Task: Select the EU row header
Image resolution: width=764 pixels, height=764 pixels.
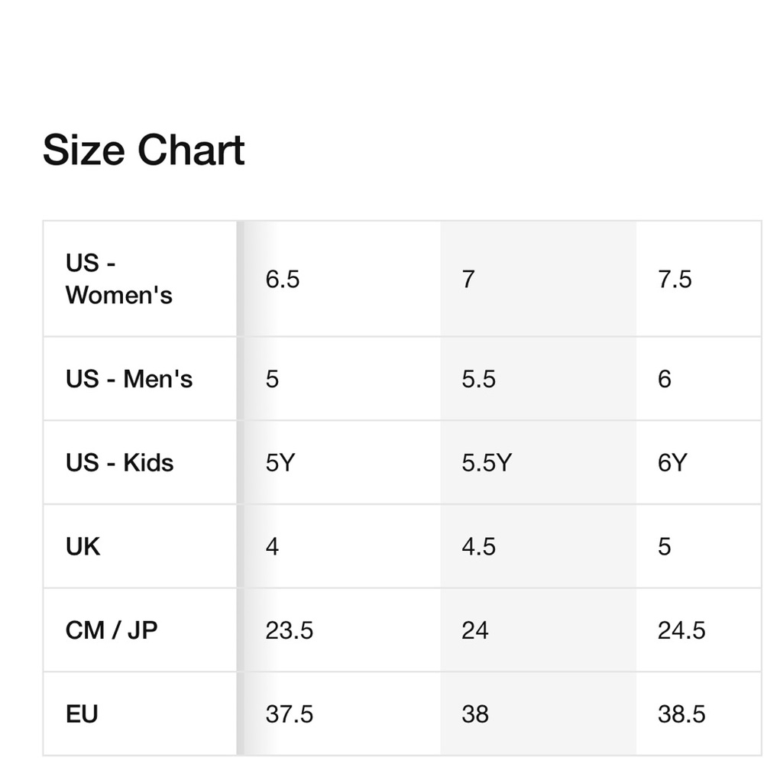Action: click(140, 714)
